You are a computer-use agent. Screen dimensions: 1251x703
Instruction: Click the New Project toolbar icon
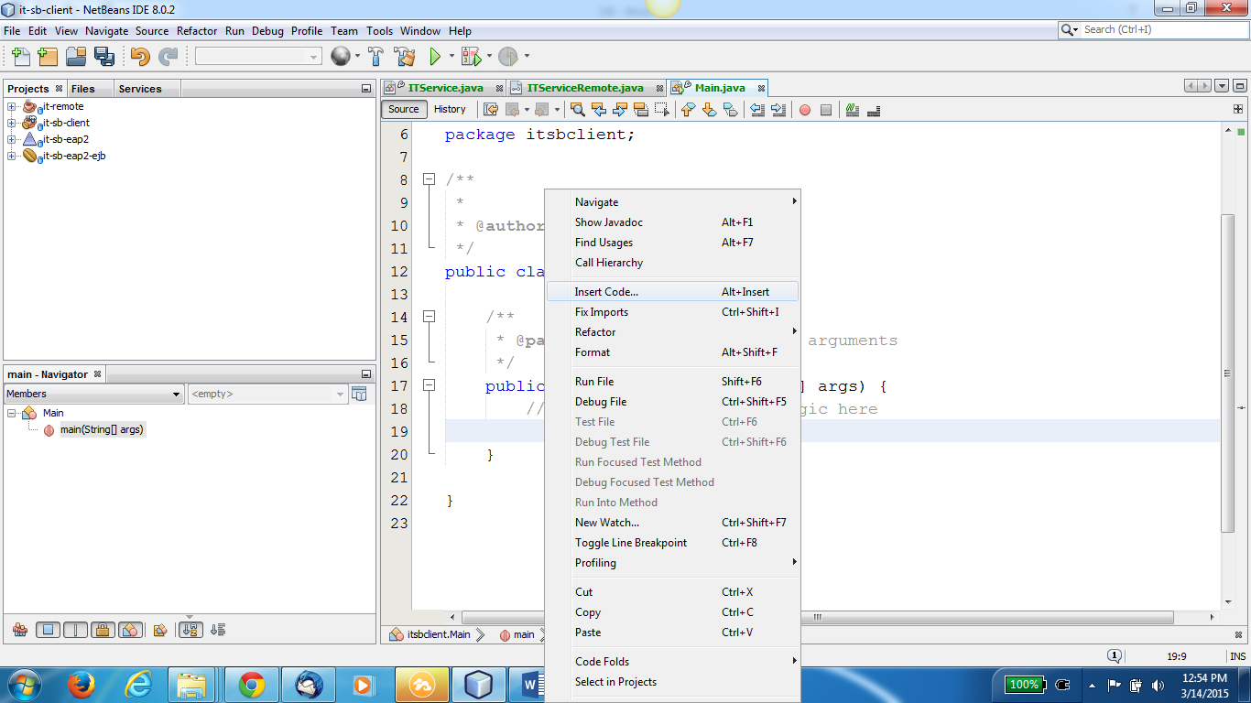tap(48, 57)
